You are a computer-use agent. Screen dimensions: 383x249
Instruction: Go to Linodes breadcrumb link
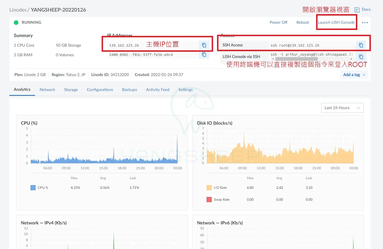(18, 10)
